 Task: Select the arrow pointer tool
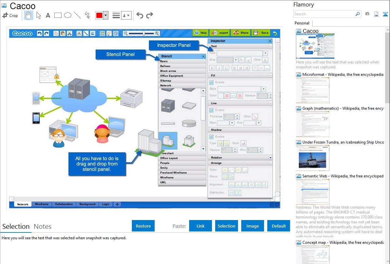tap(38, 15)
